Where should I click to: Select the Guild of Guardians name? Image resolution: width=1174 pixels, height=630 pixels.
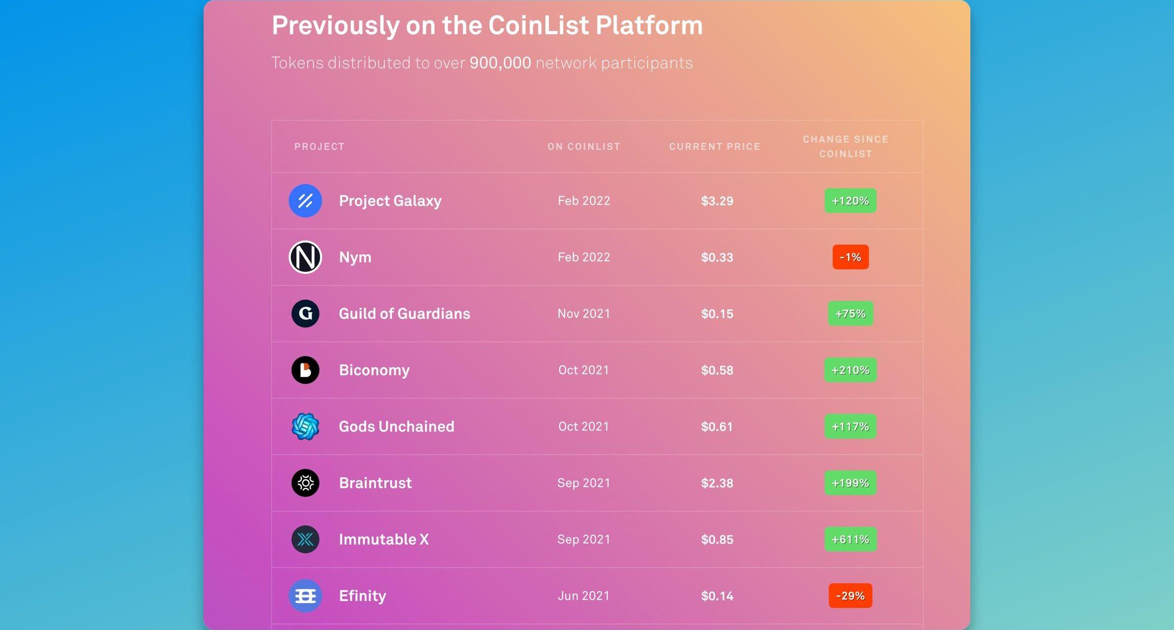click(404, 313)
